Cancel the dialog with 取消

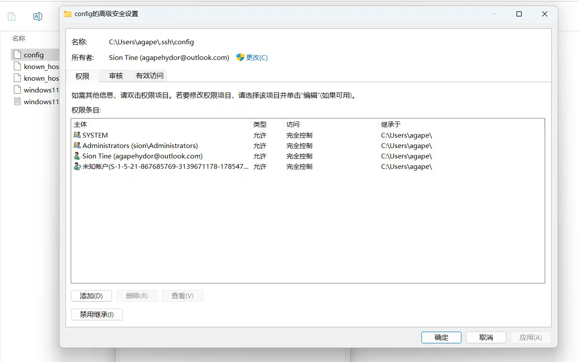(x=486, y=337)
